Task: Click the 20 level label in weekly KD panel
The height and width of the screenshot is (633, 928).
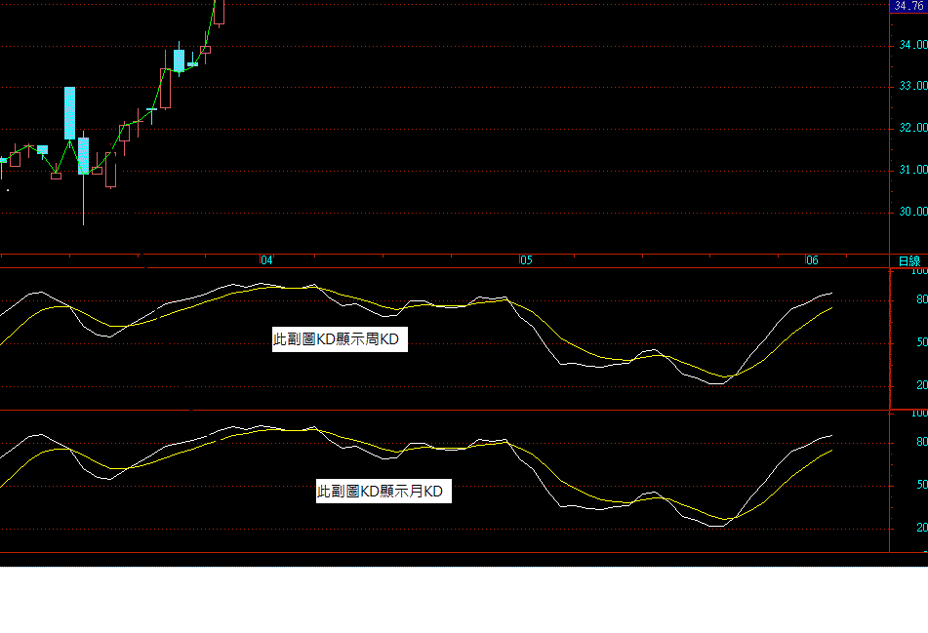Action: coord(921,386)
